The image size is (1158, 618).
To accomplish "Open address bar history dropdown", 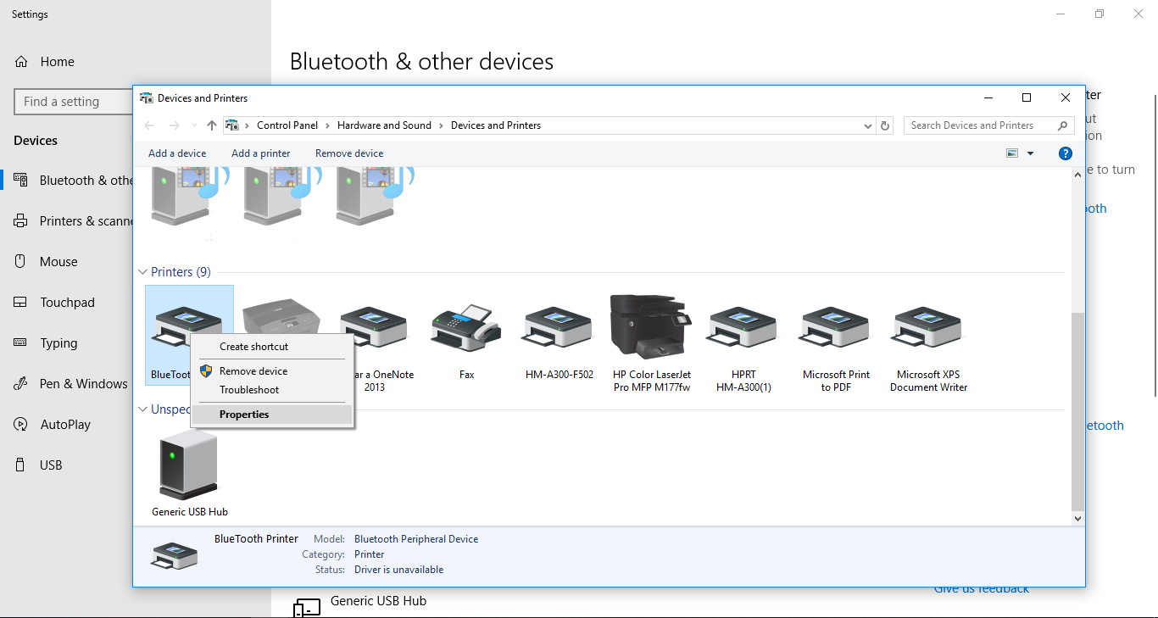I will tap(868, 125).
